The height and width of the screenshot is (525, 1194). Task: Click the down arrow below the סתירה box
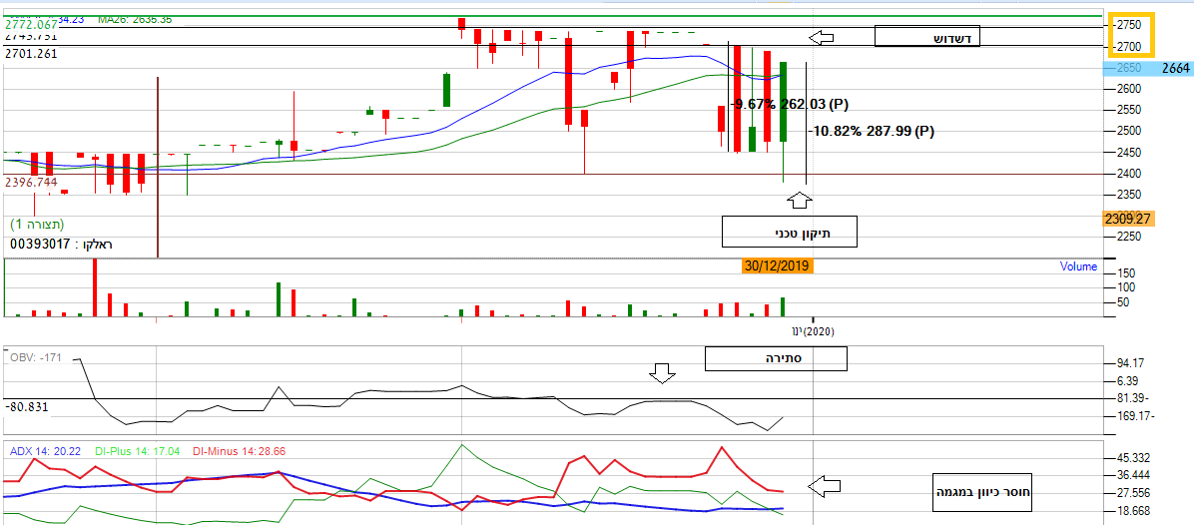[x=662, y=373]
